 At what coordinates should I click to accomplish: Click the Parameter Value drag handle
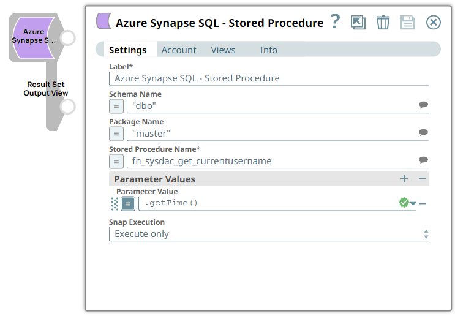[115, 204]
